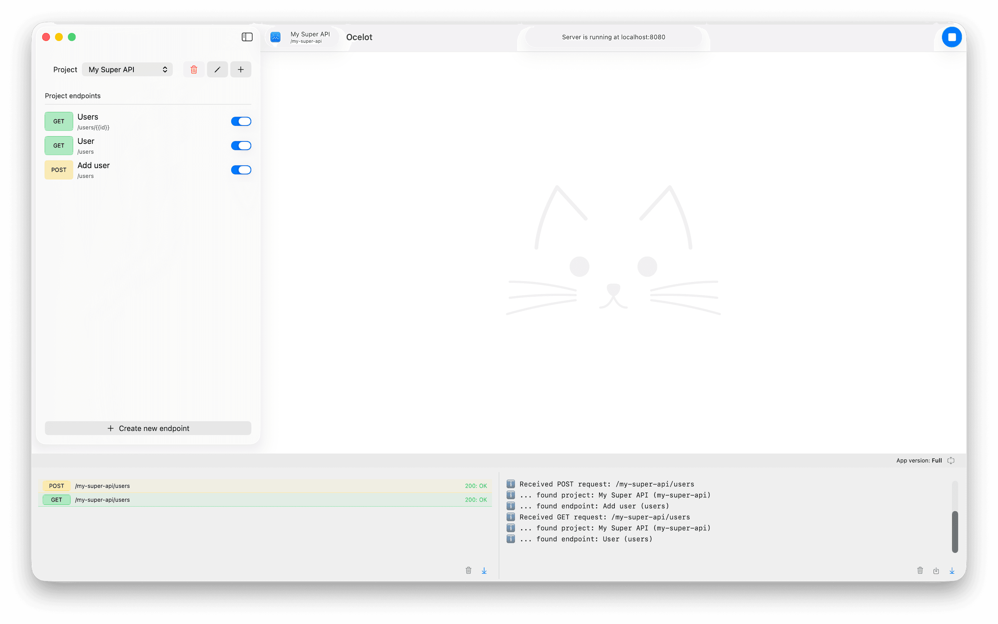Jump to latest request using blue arrow icon
The image size is (998, 624).
coord(484,570)
